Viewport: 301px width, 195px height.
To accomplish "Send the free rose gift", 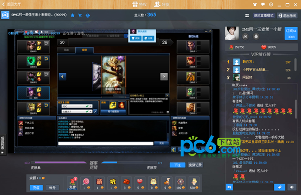I will pos(72,183).
